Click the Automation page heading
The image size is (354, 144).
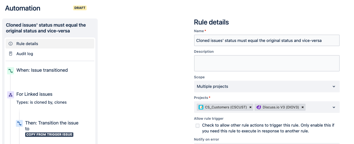click(x=23, y=8)
